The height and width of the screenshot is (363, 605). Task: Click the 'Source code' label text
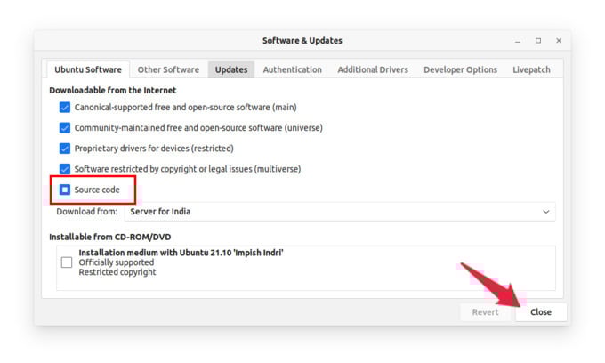pos(97,190)
